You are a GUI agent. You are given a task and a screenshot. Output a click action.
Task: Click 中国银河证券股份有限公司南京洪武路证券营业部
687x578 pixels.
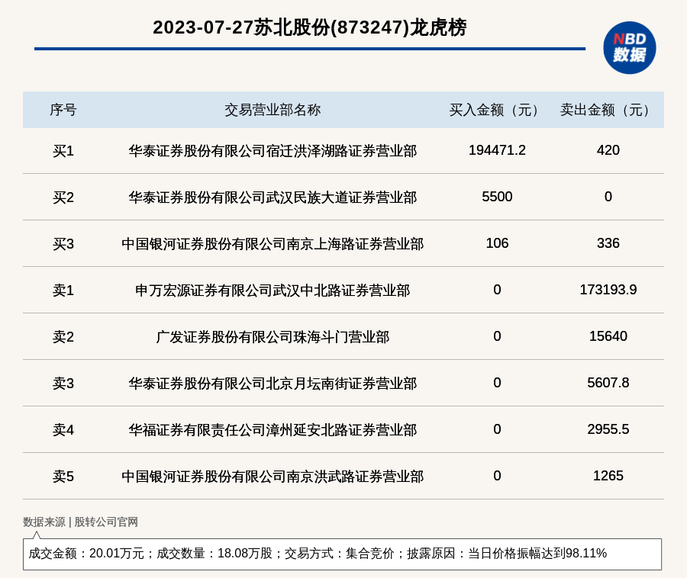pos(273,476)
